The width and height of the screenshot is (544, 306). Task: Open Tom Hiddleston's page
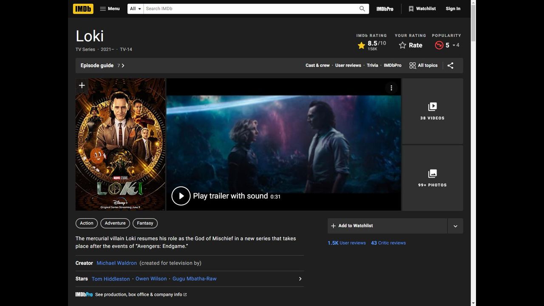(110, 279)
